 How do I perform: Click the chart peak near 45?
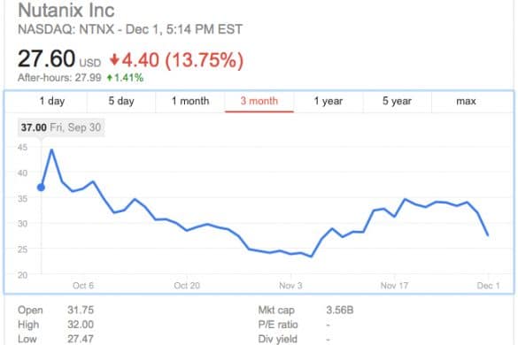(51, 150)
